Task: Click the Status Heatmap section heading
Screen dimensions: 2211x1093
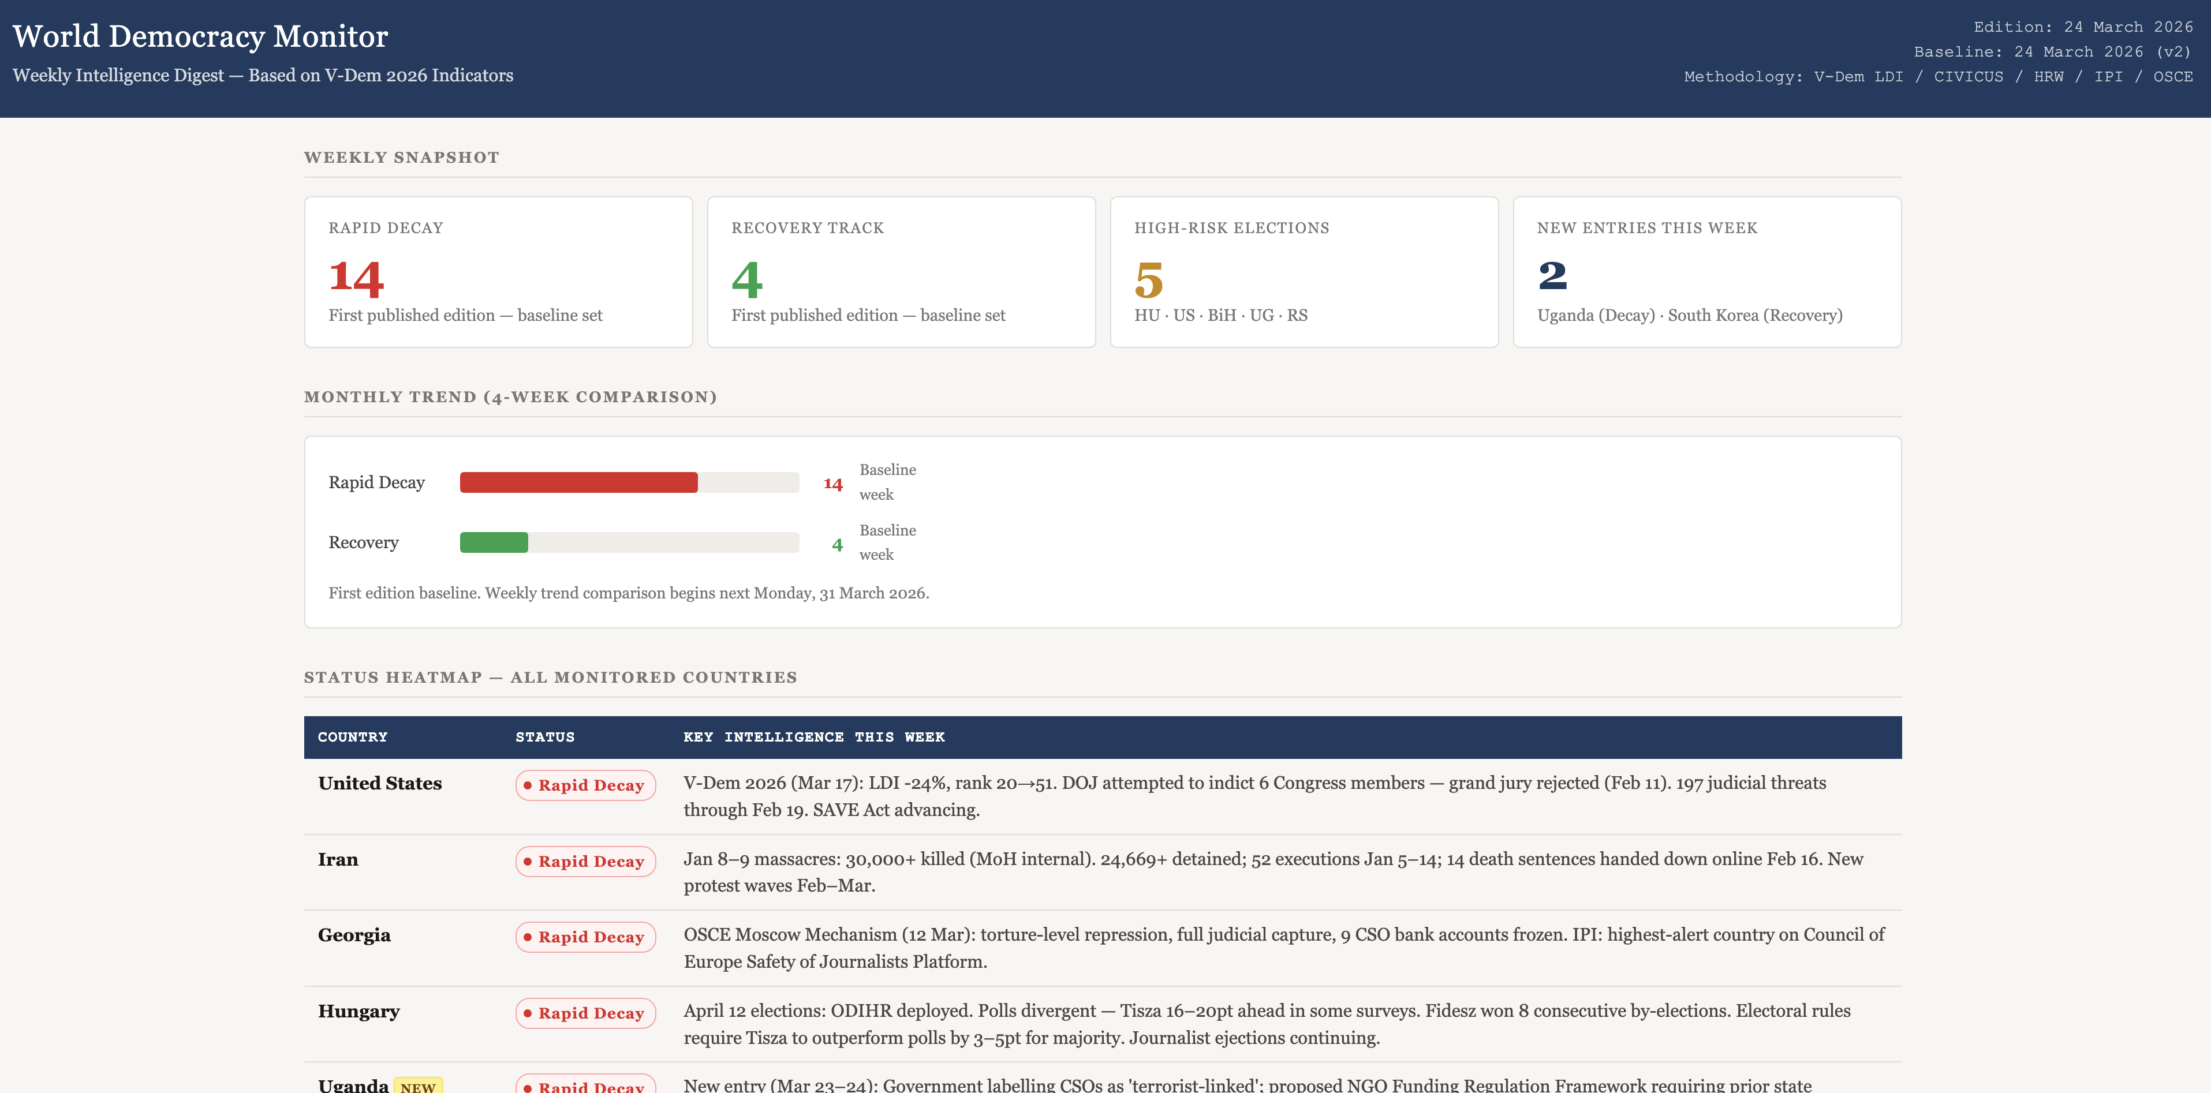Action: (550, 677)
